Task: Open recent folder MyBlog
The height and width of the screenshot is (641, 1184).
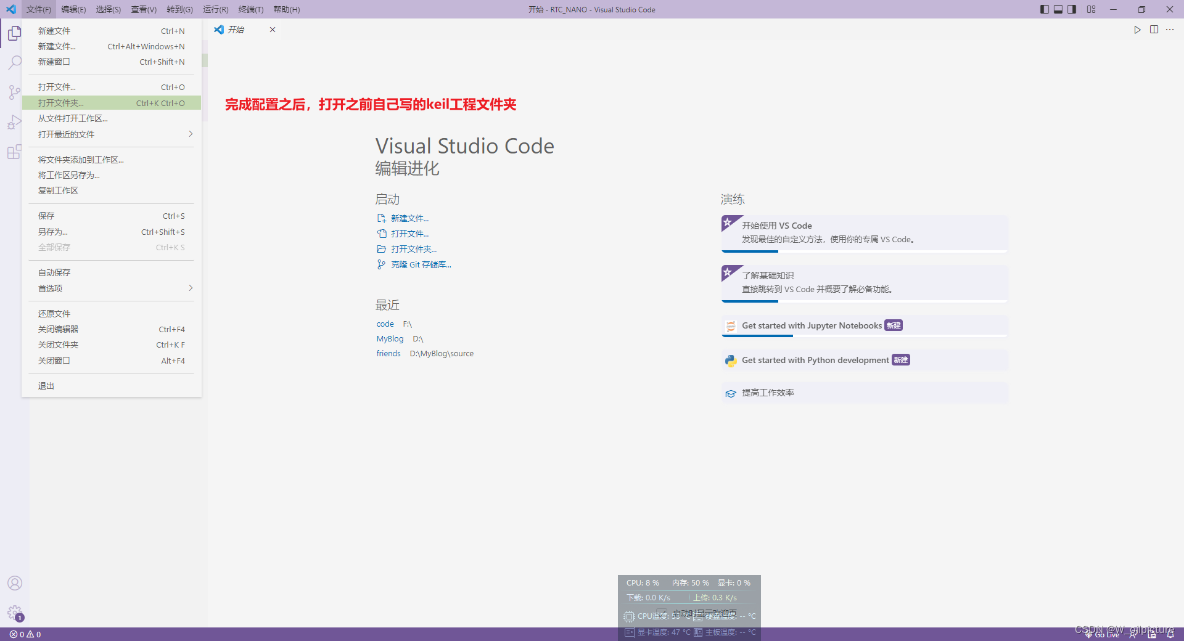Action: point(390,339)
